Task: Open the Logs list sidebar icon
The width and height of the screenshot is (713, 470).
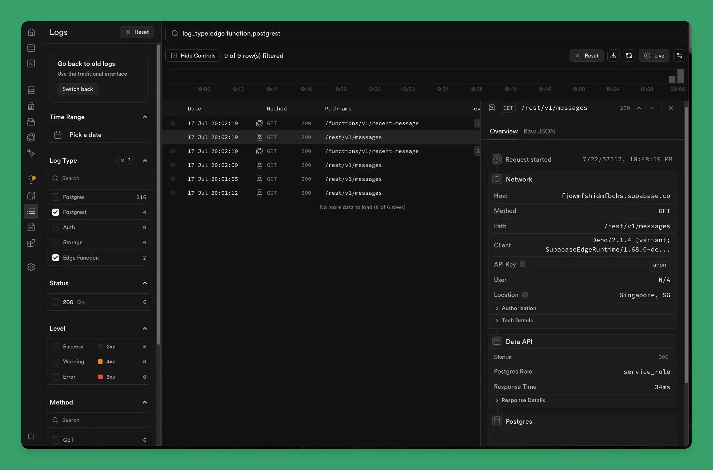Action: pos(31,211)
